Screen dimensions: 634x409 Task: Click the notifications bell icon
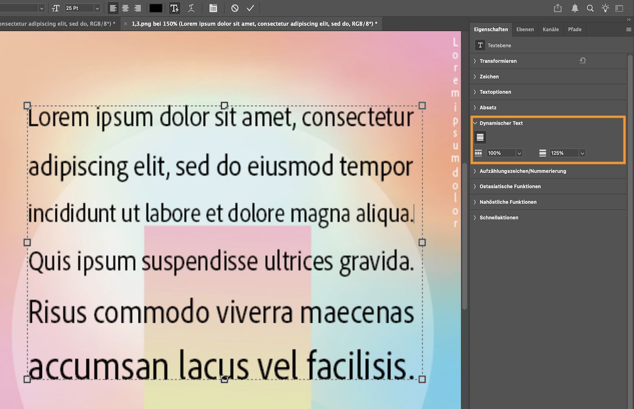pos(575,8)
